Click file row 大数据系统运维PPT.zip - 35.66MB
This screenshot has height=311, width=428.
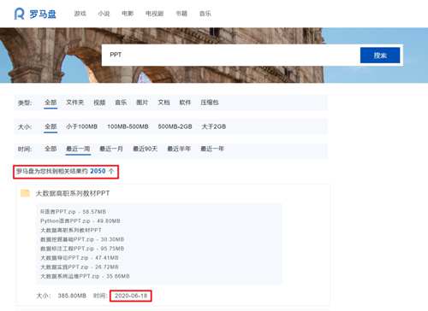[x=85, y=276]
